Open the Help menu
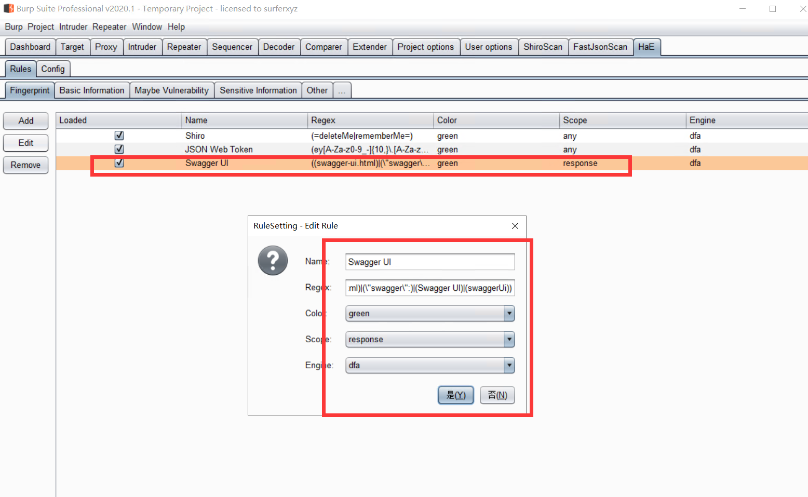808x497 pixels. click(x=176, y=27)
